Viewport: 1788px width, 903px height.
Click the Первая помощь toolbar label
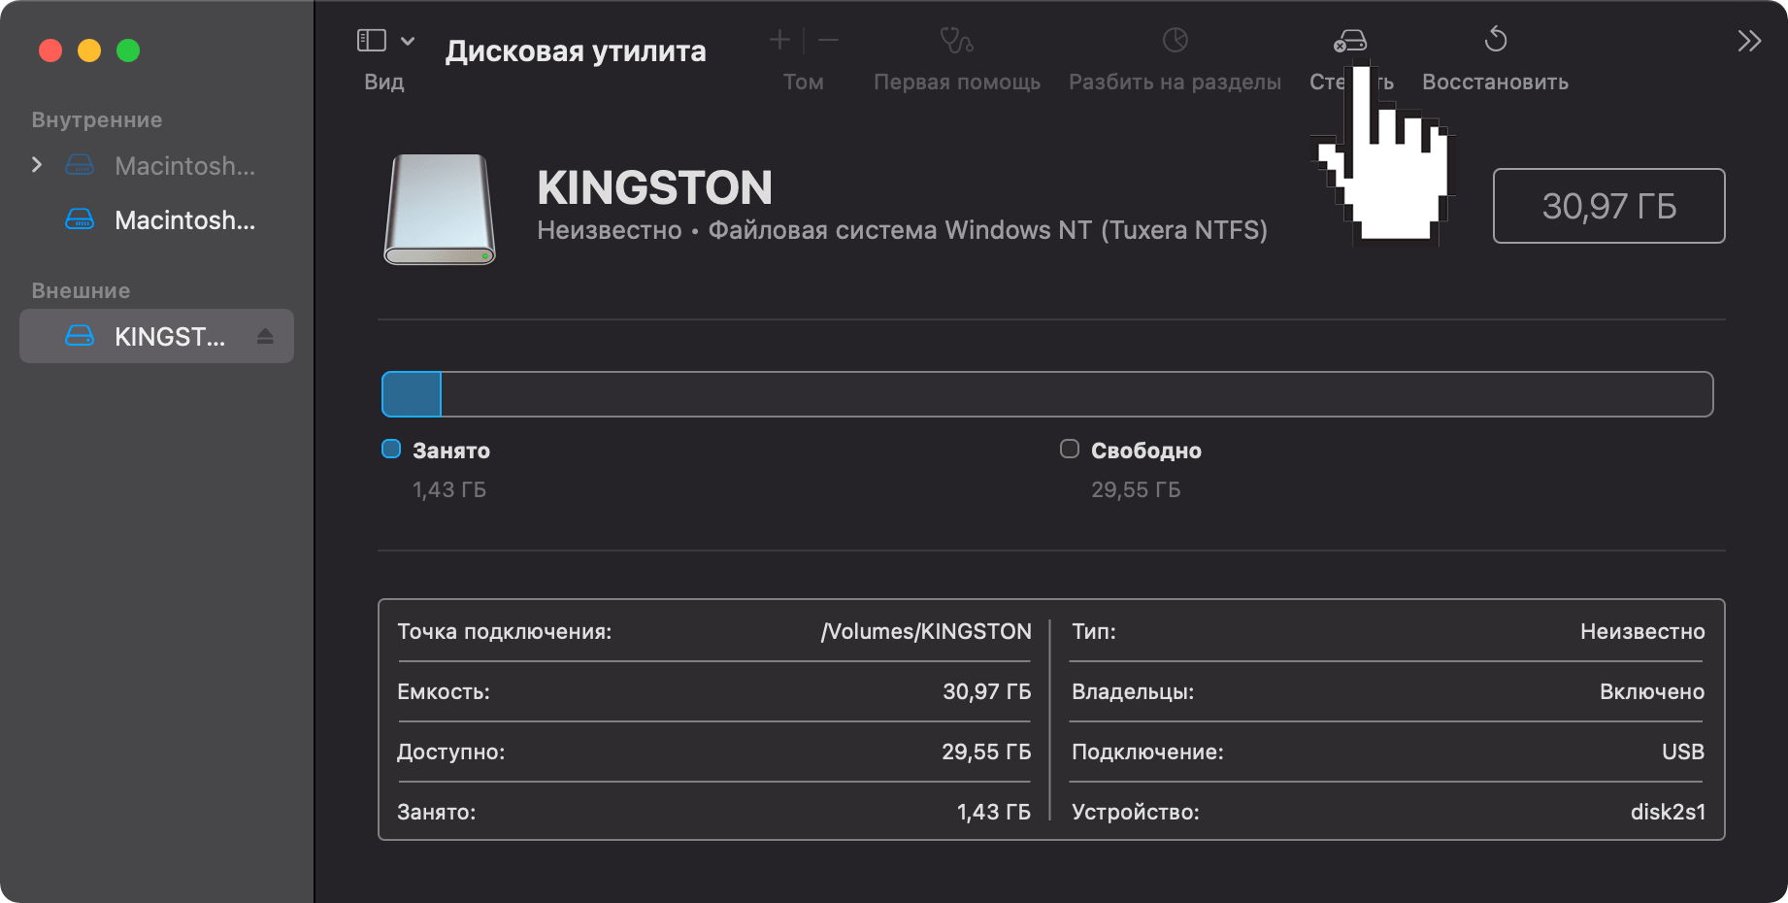(956, 83)
